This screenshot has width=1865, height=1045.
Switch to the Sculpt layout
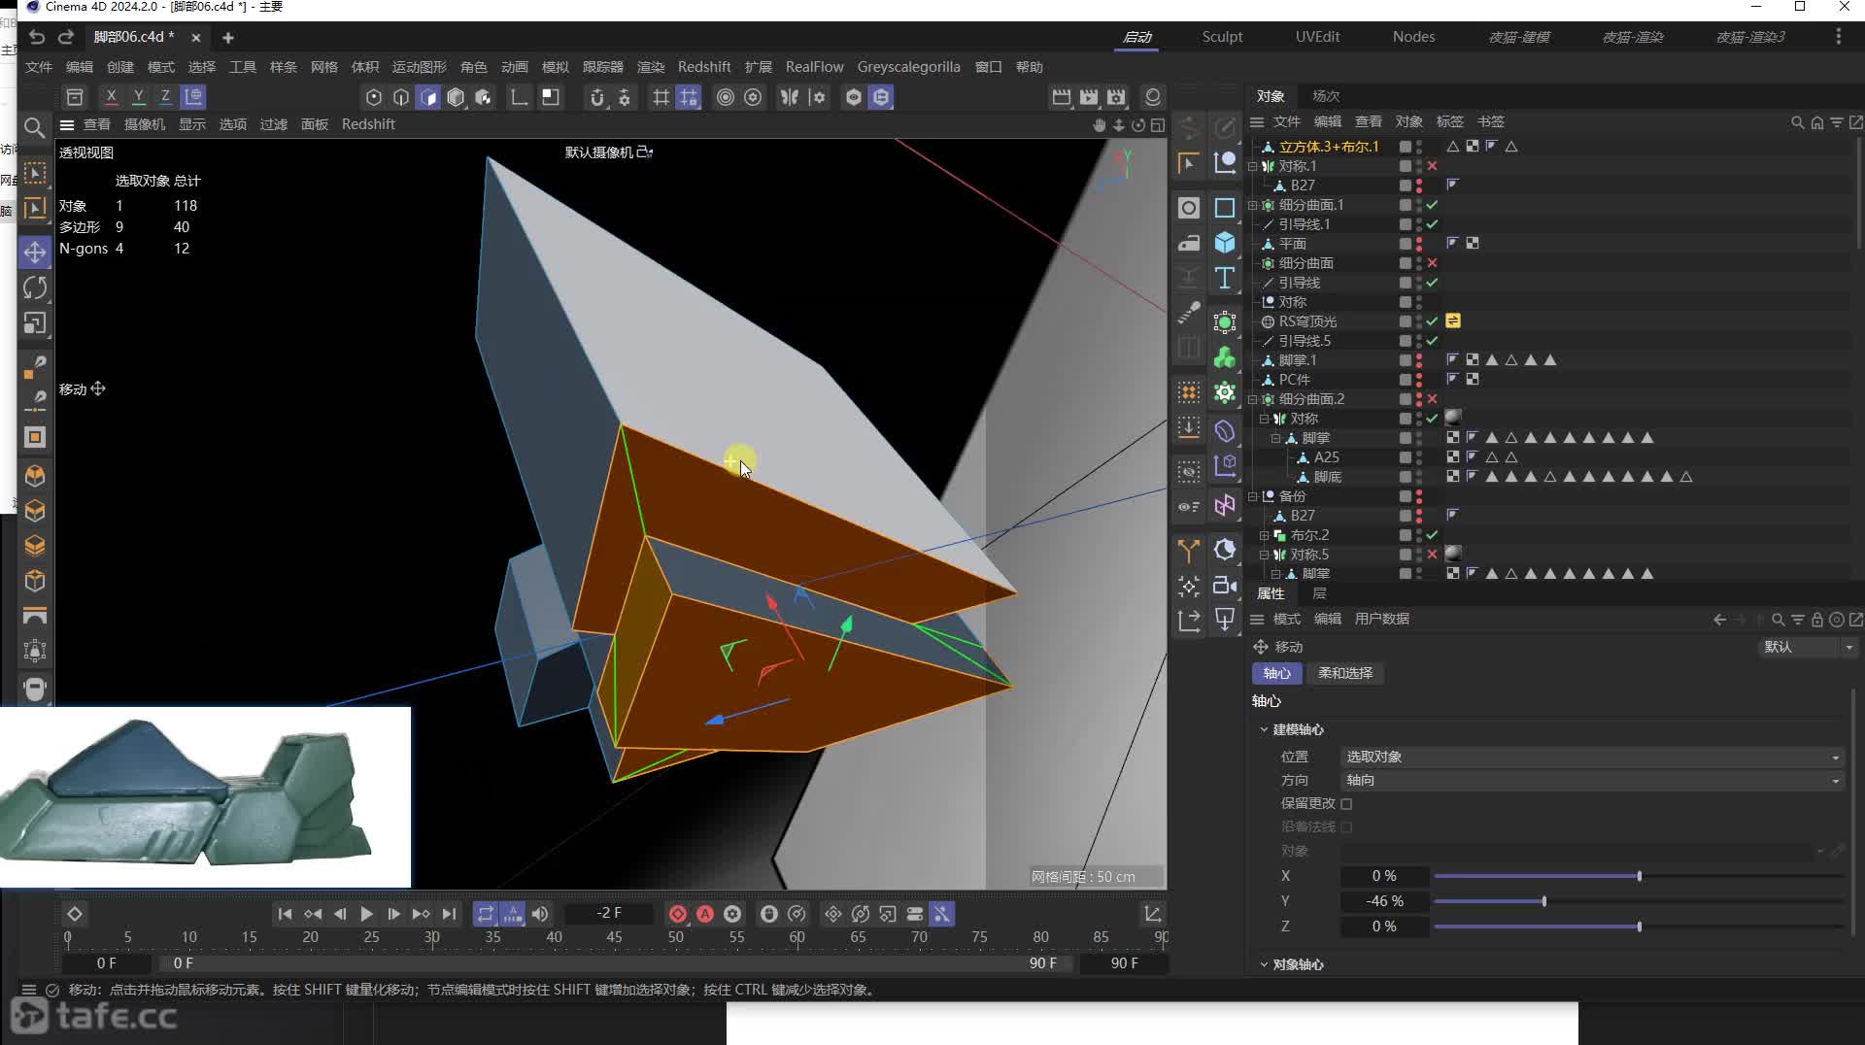[1222, 37]
